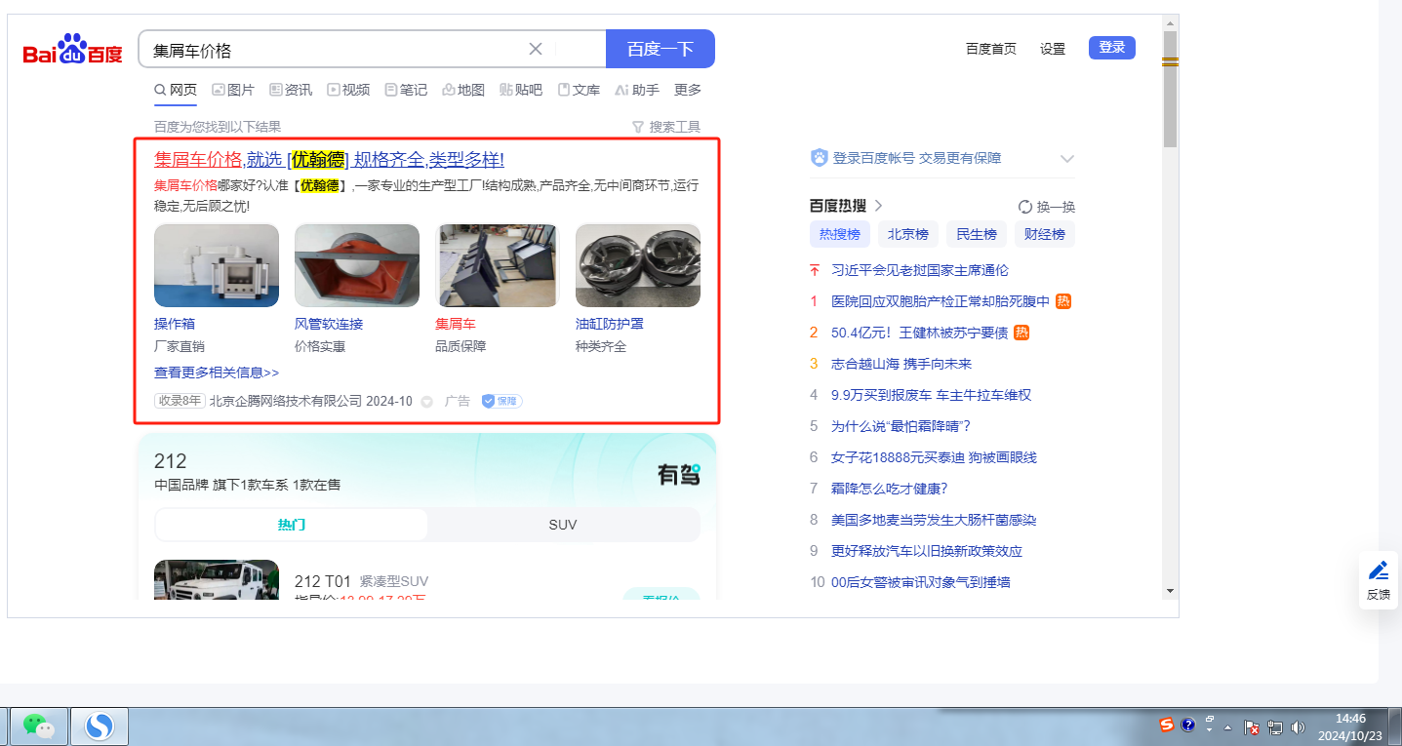Select the 财经榜 tab
The width and height of the screenshot is (1402, 746).
coord(1045,234)
